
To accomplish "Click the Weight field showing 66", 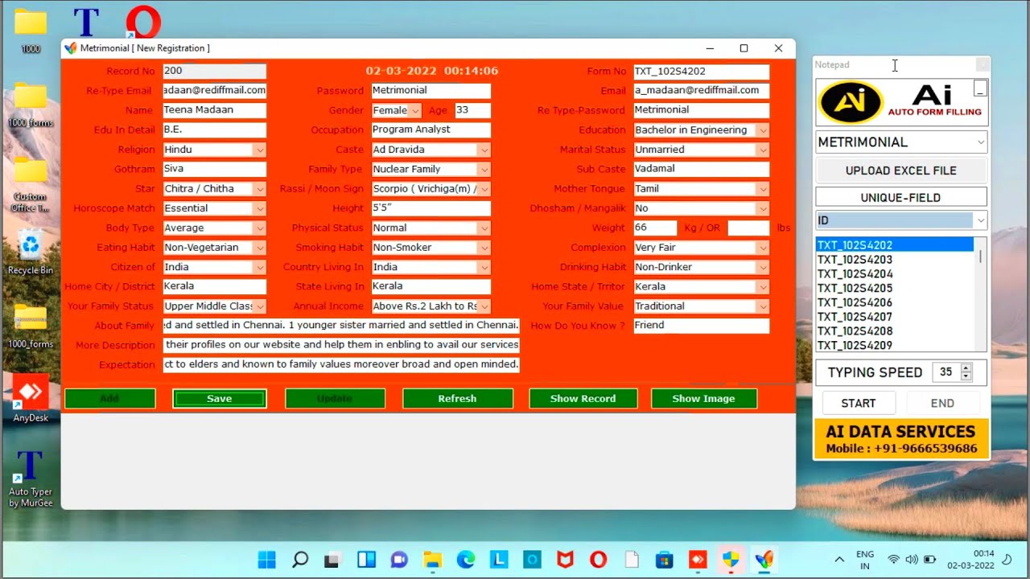I will point(655,228).
